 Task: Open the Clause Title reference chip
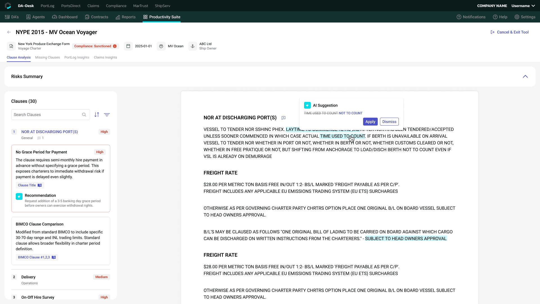[x=30, y=185]
